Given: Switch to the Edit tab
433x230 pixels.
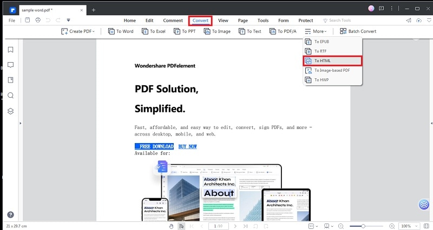Looking at the screenshot, I should [149, 21].
